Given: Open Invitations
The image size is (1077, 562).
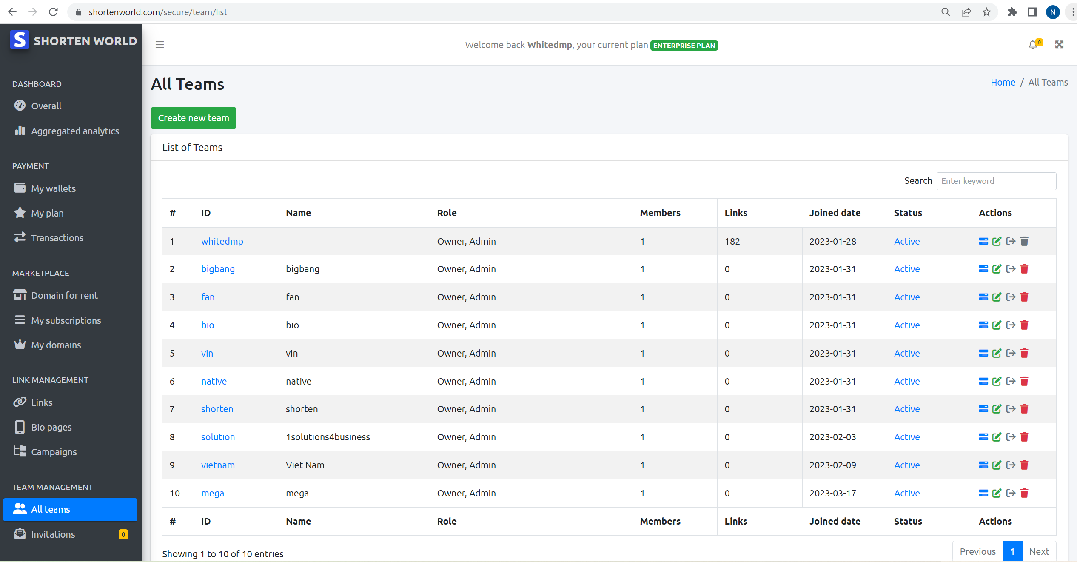Looking at the screenshot, I should tap(70, 534).
